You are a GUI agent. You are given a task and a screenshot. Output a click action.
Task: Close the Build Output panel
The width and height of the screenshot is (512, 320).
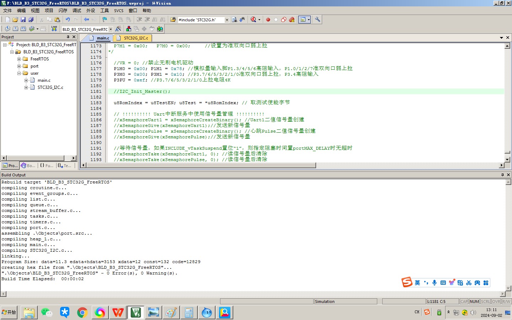pos(508,175)
